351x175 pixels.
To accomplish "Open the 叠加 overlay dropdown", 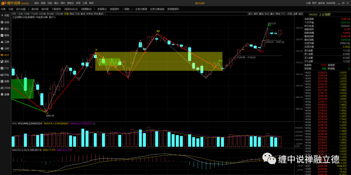I will 261,14.
